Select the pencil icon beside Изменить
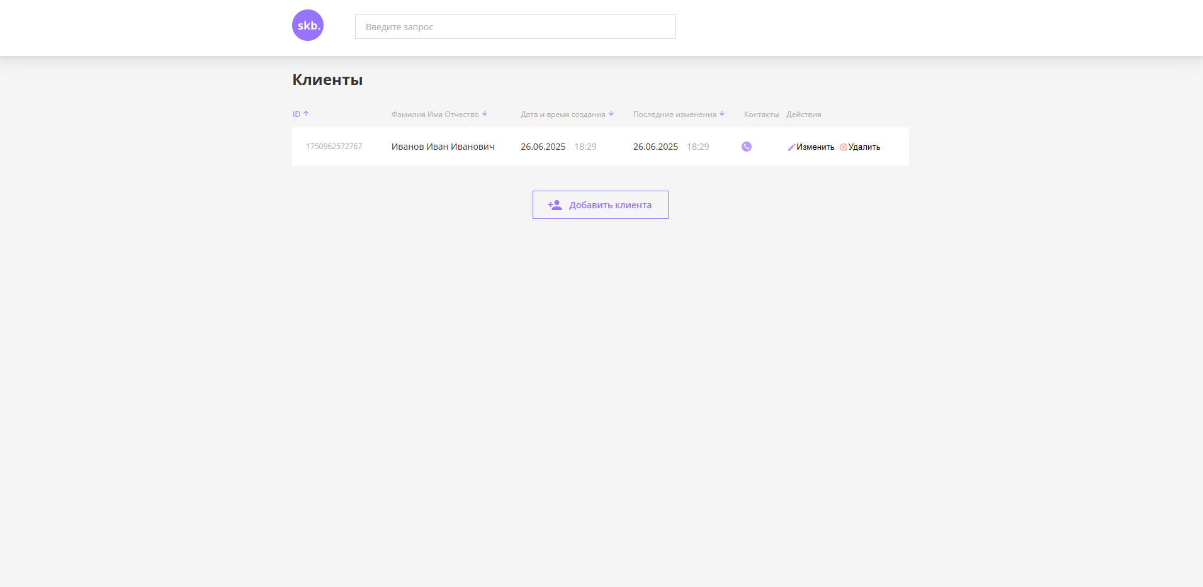This screenshot has width=1203, height=587. (792, 147)
